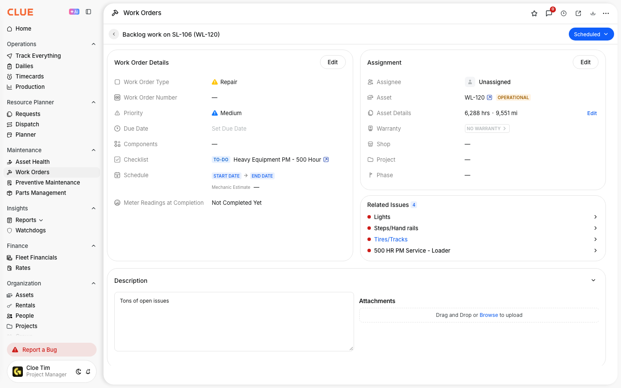621x388 pixels.
Task: Go back using the arrow beside title
Action: [114, 34]
